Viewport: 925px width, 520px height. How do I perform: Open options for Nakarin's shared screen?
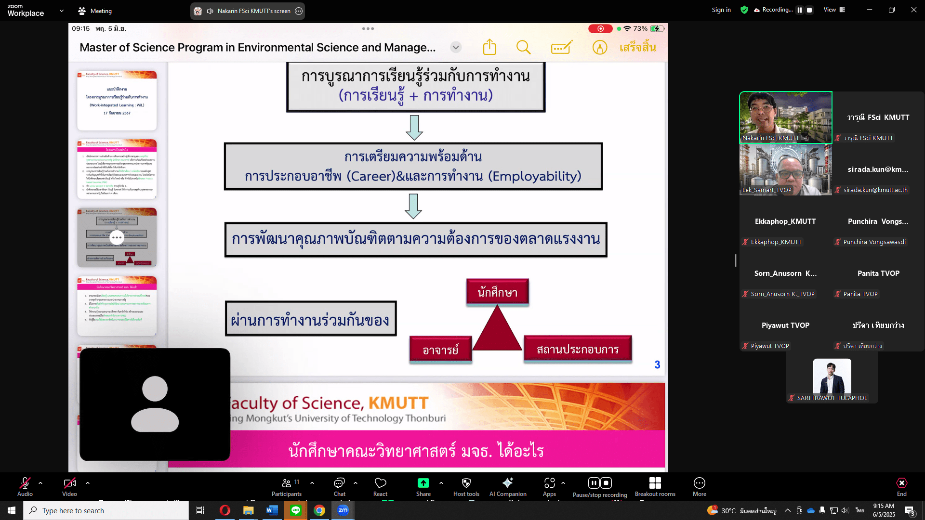point(299,11)
